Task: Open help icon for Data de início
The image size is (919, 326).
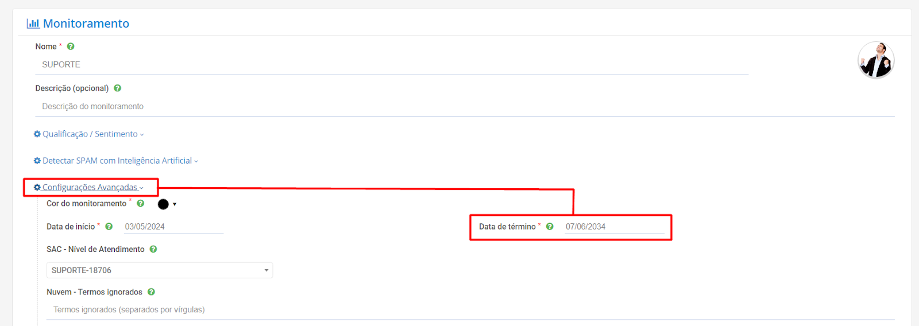Action: (x=109, y=227)
